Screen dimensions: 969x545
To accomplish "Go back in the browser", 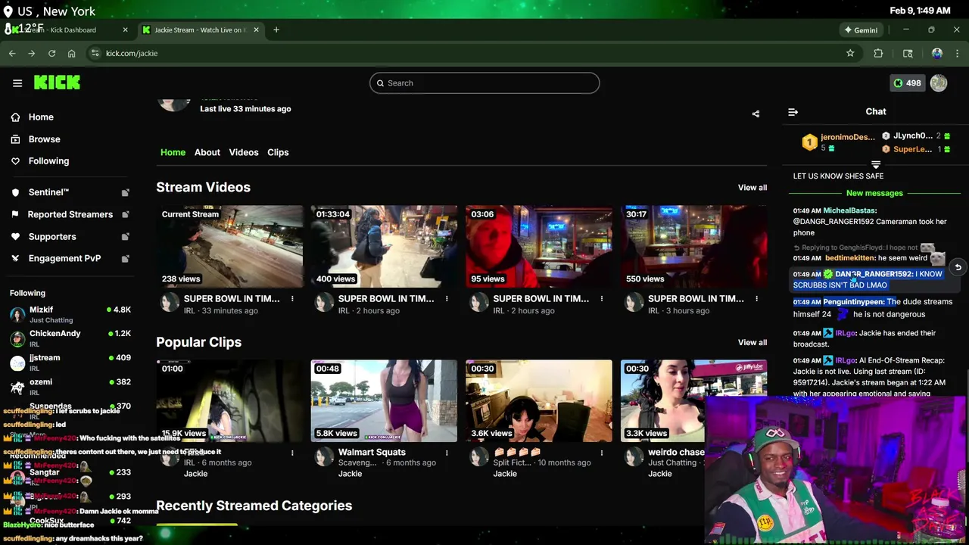I will pos(12,53).
